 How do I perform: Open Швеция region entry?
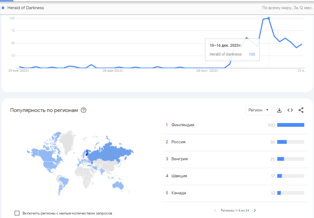pos(179,176)
